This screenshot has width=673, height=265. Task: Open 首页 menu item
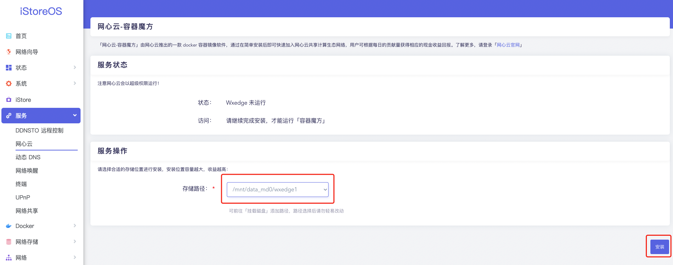coord(21,36)
